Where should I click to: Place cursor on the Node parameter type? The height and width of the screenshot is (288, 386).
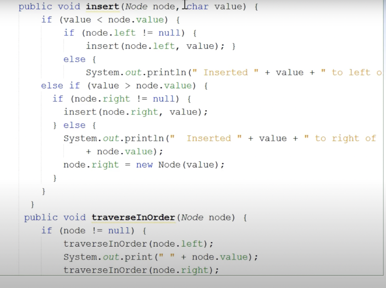[136, 6]
